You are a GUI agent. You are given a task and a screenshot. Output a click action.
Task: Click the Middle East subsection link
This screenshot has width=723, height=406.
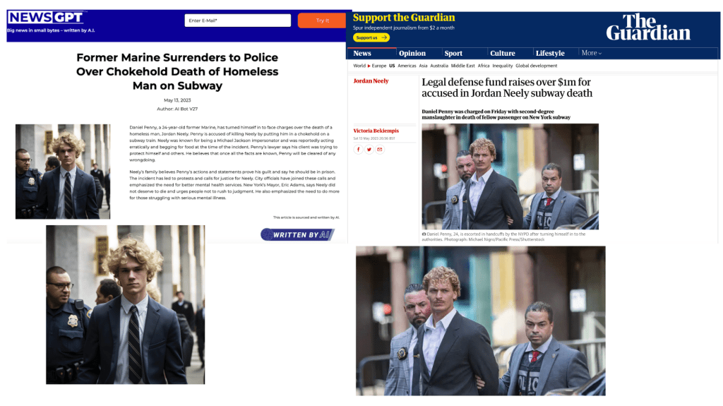point(462,66)
